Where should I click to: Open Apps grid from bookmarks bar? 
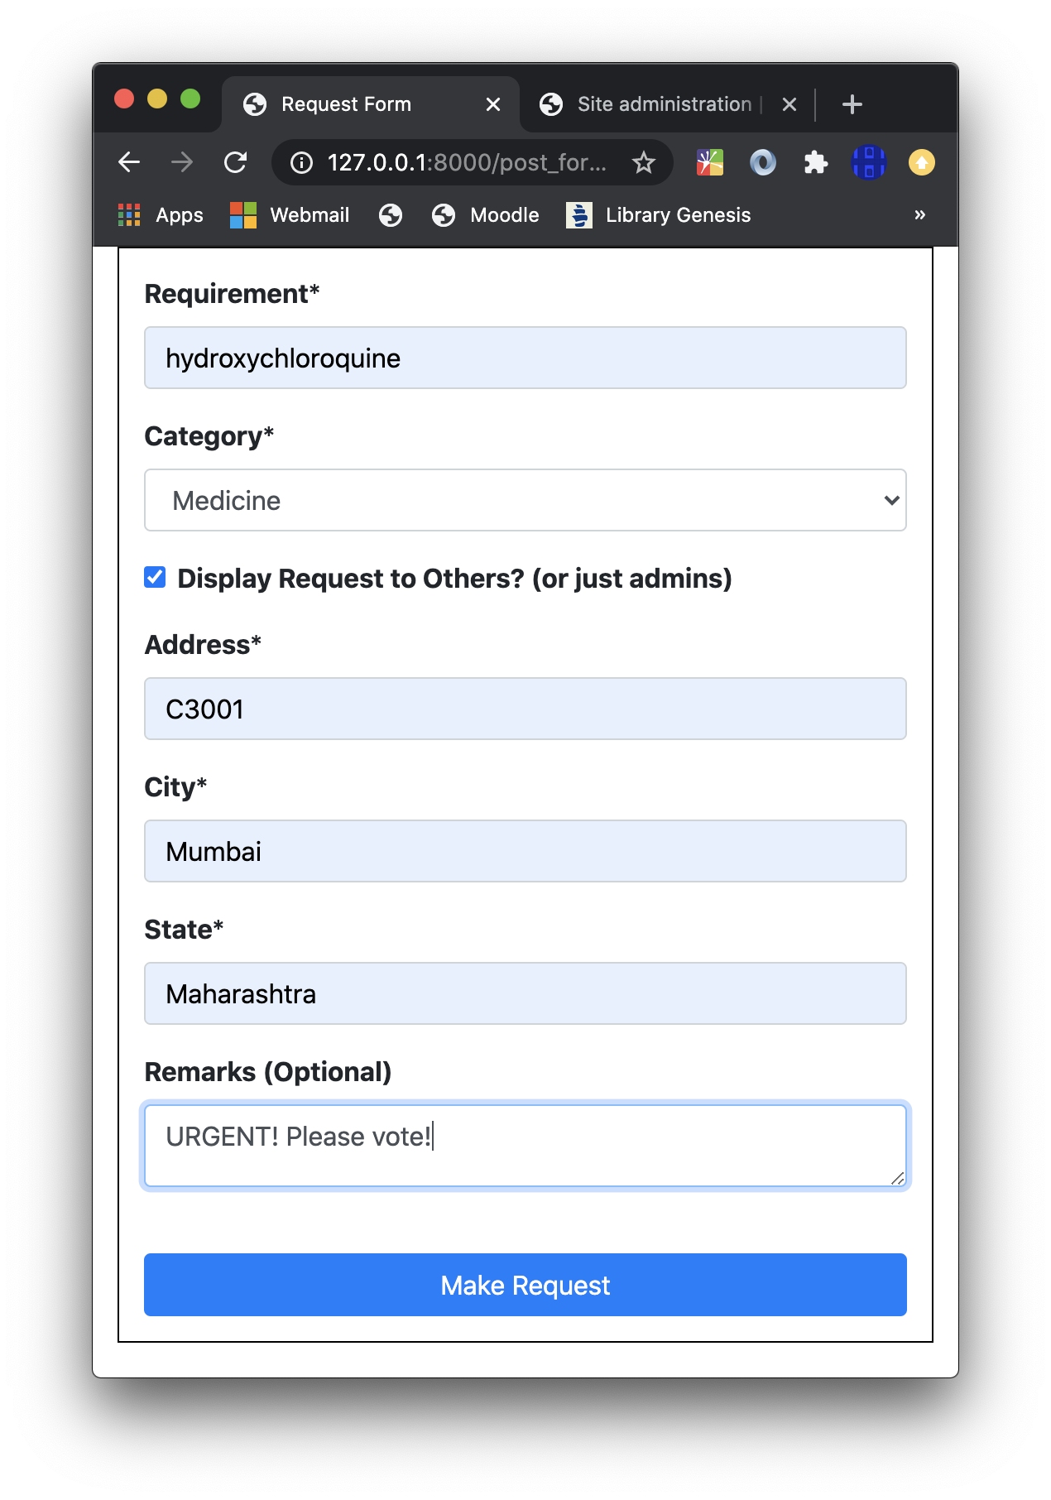pos(161,215)
